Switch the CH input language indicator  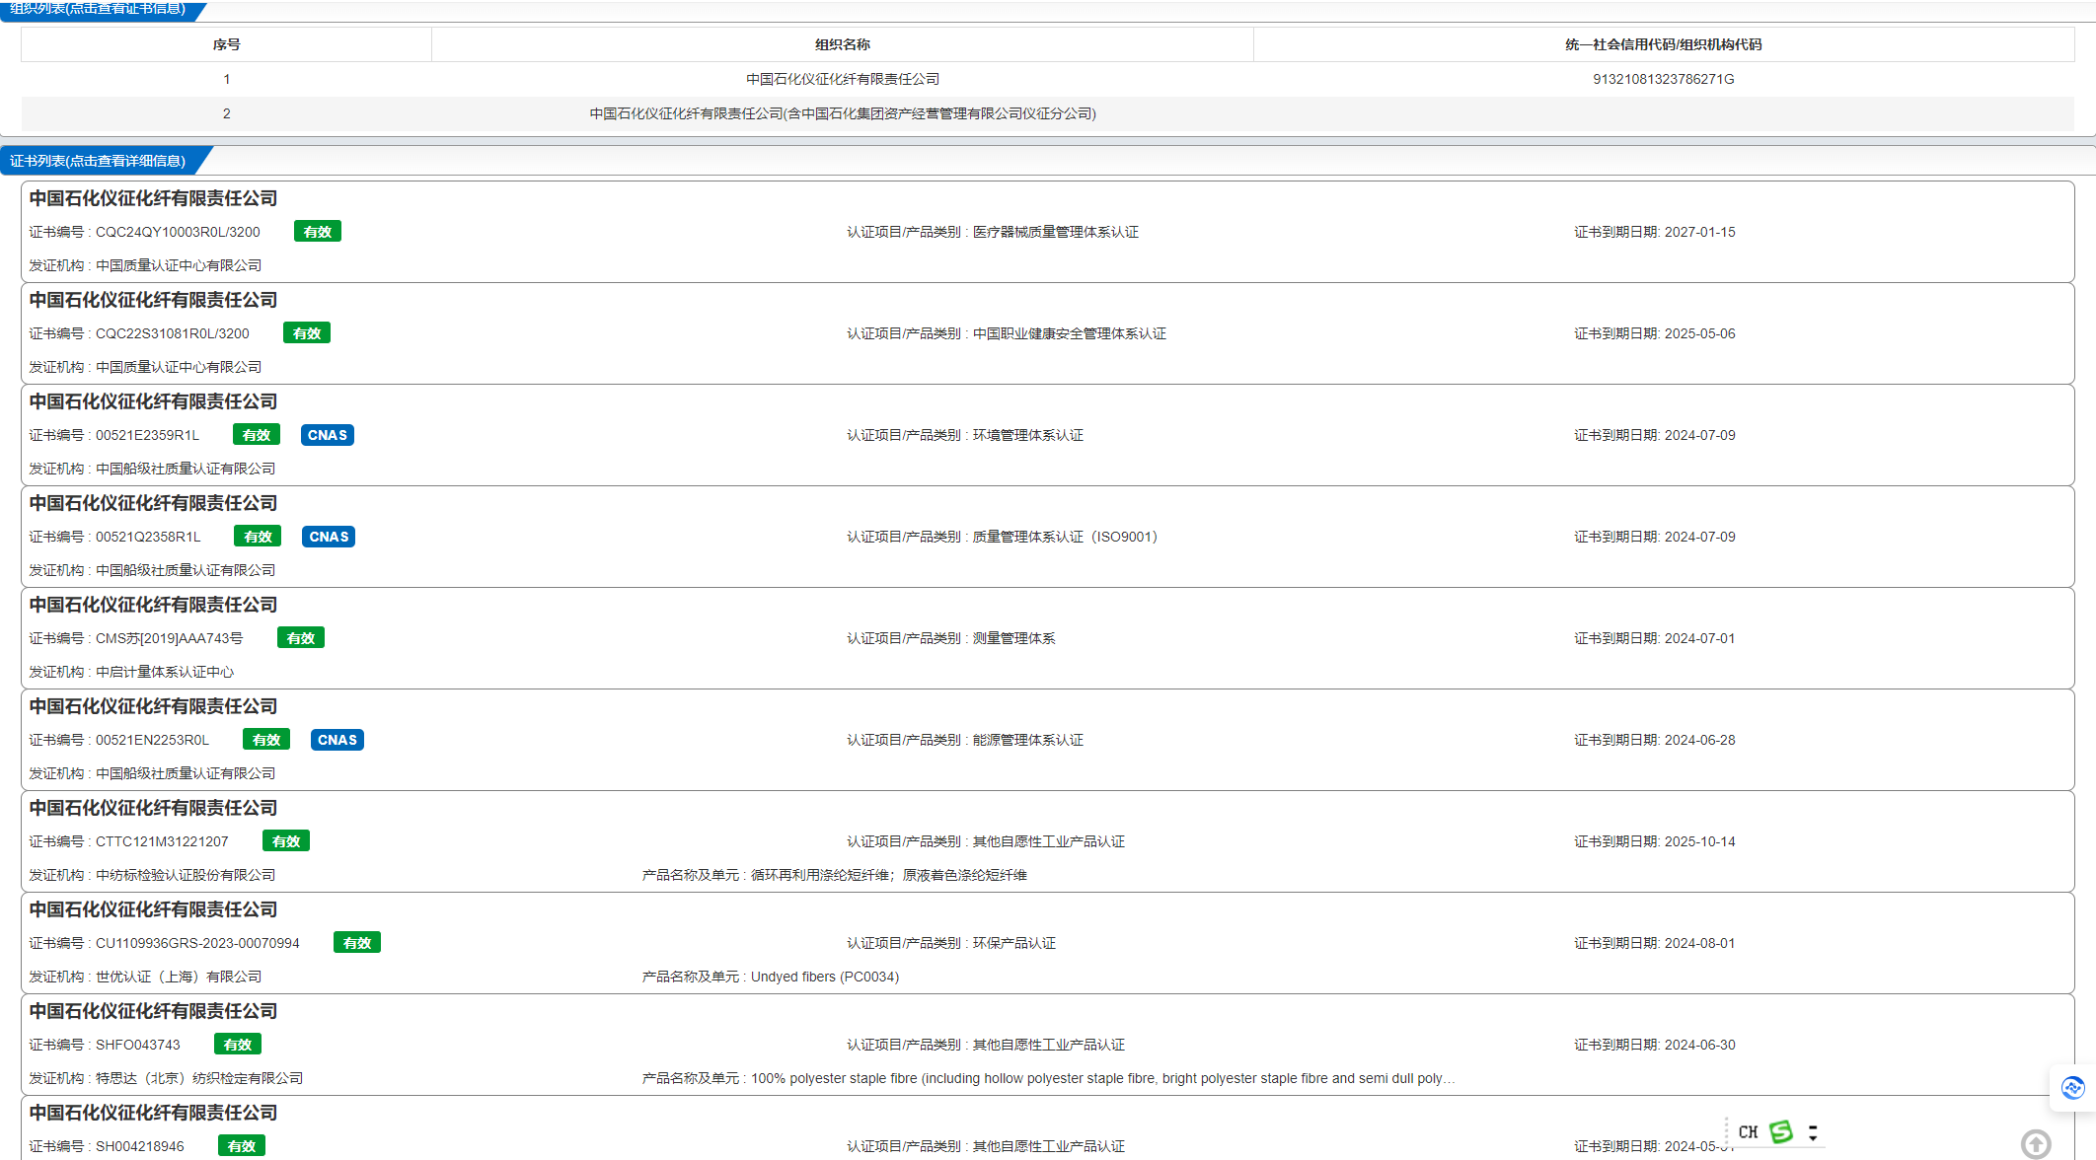(x=1749, y=1132)
